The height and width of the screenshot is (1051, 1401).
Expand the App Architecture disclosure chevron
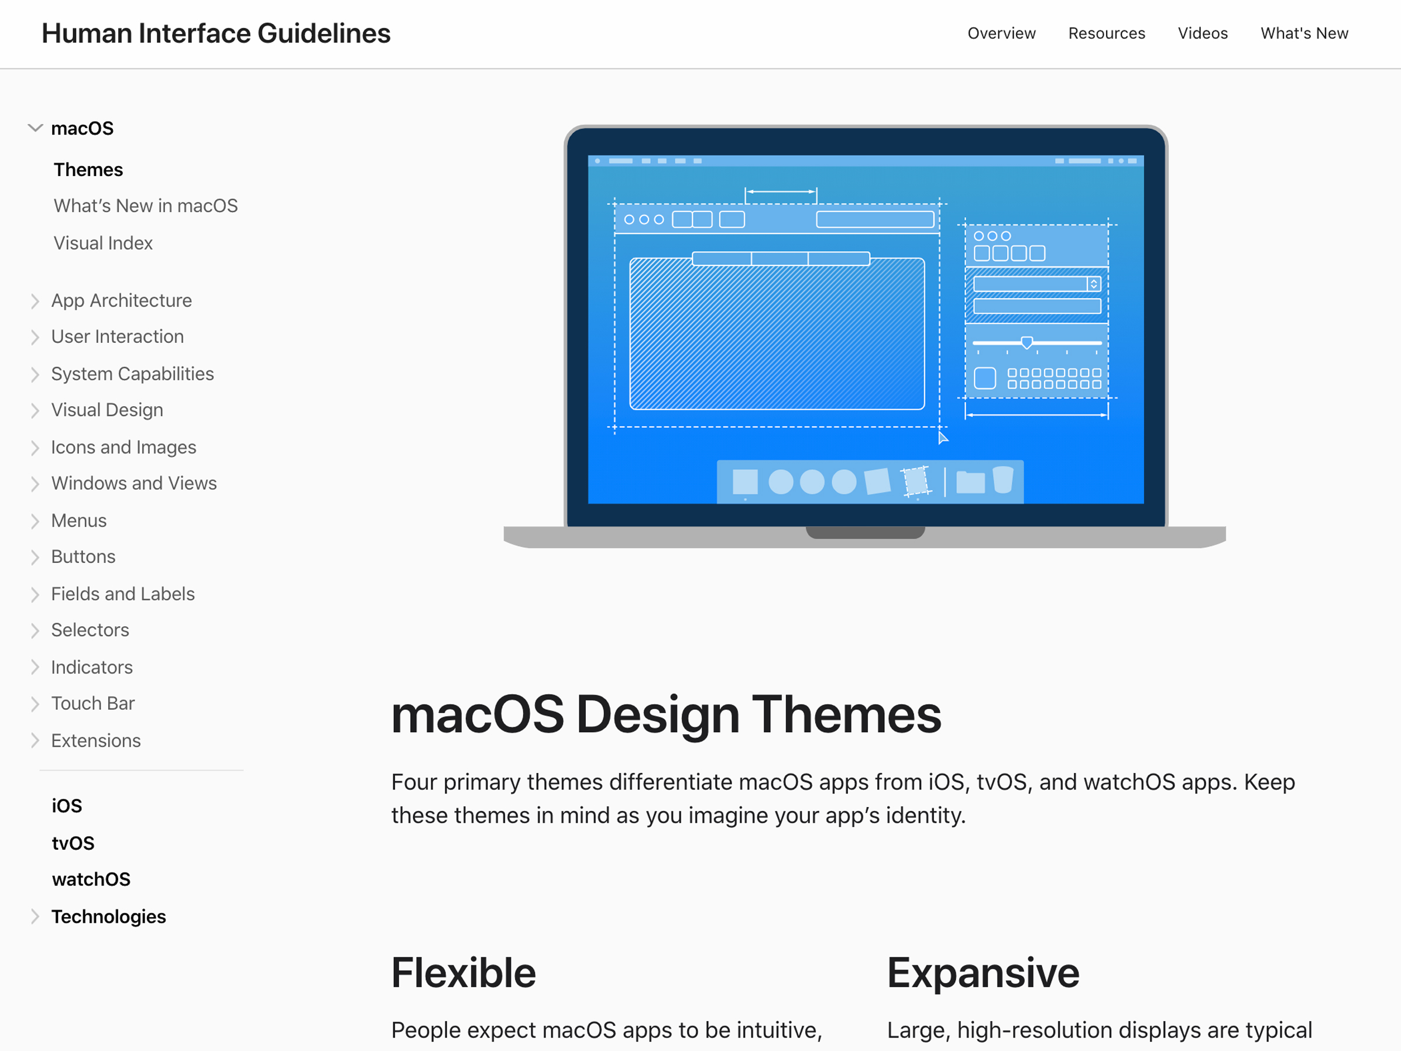pyautogui.click(x=36, y=301)
